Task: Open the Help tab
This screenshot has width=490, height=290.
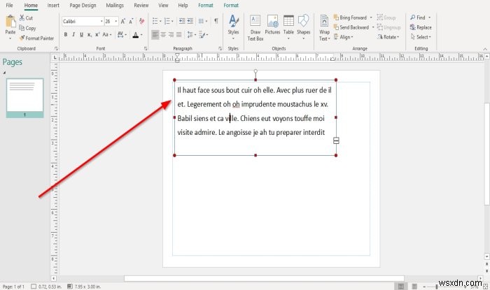Action: tap(183, 6)
